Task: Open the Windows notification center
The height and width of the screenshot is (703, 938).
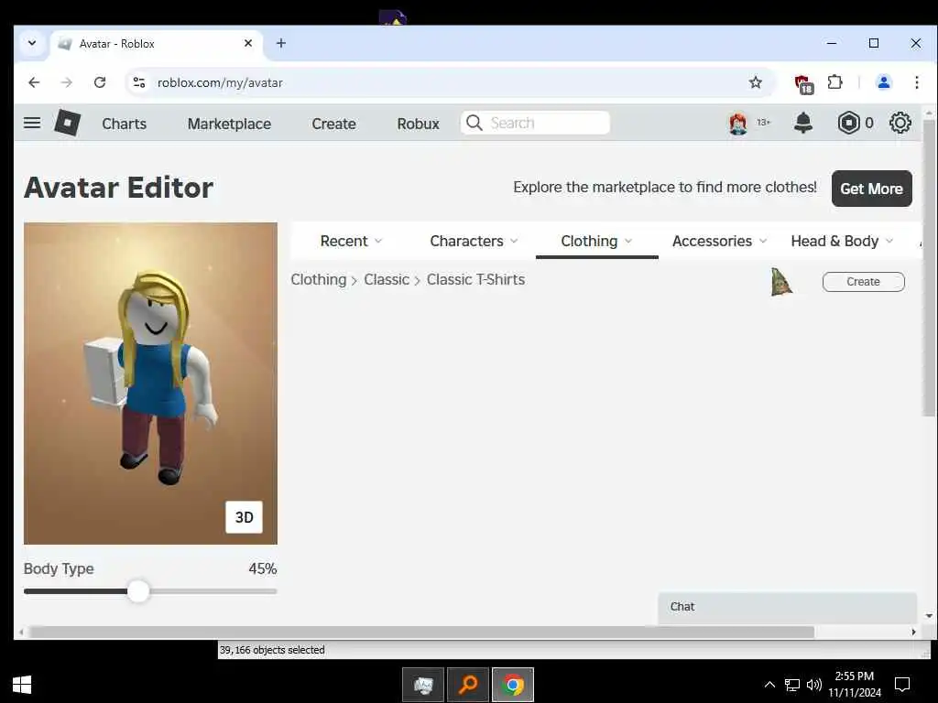Action: [902, 685]
